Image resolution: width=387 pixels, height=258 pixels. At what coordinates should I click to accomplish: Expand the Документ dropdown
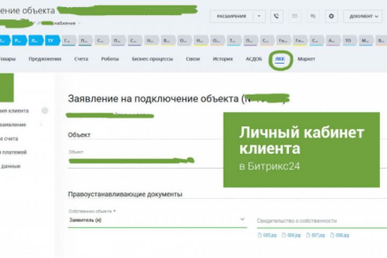pyautogui.click(x=363, y=16)
